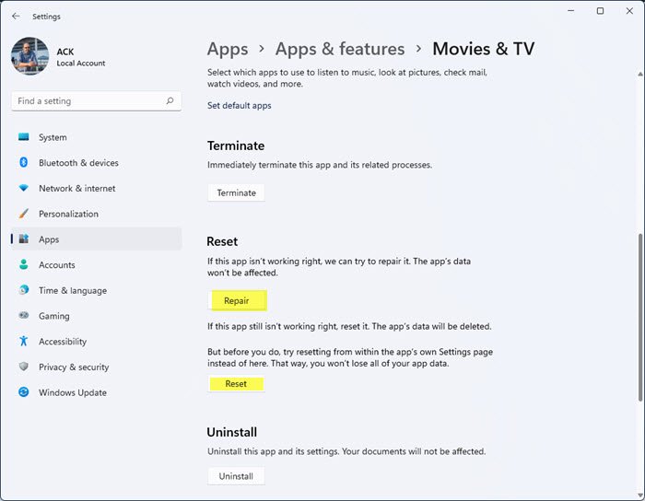Click the back arrow in title bar

click(x=16, y=16)
